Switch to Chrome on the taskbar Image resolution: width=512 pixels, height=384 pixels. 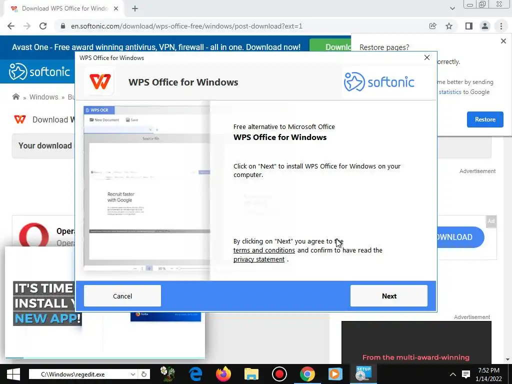tap(307, 374)
